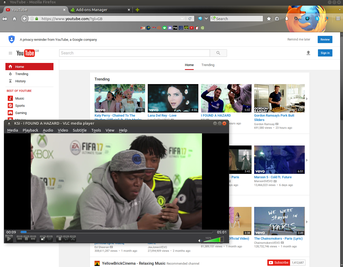
Task: Open the VLC View menu
Action: (x=110, y=130)
